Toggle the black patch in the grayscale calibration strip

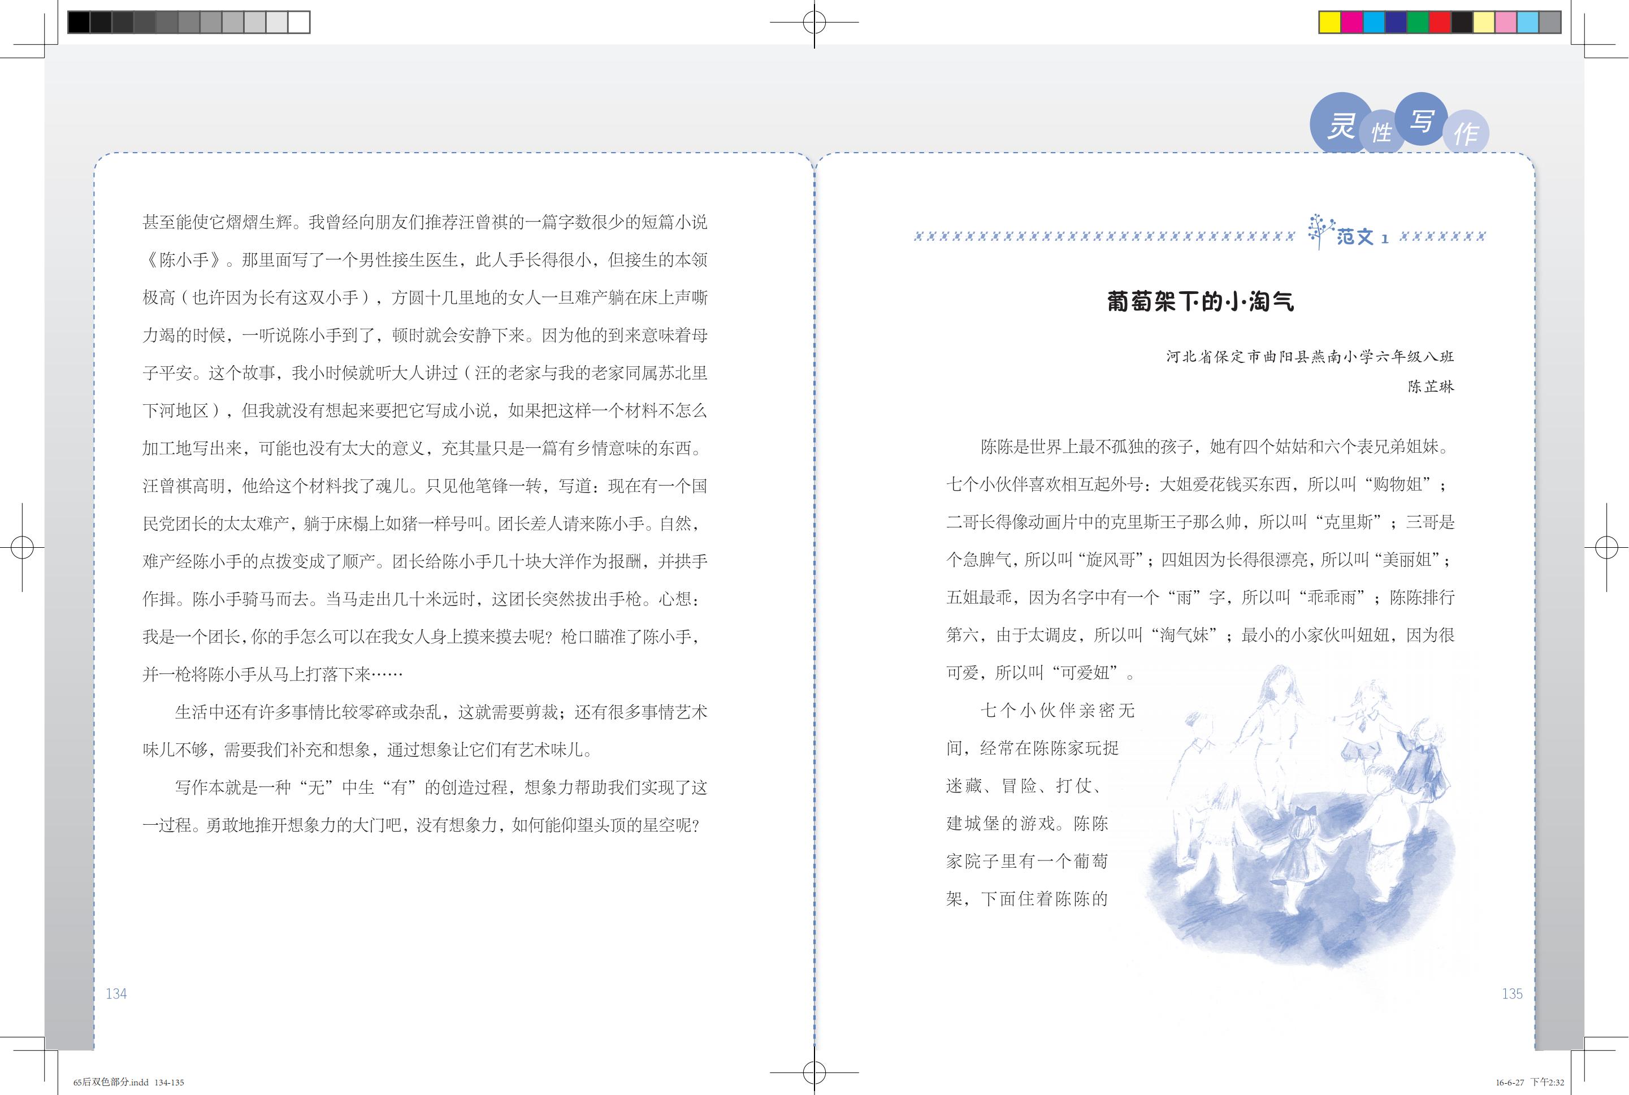[78, 23]
